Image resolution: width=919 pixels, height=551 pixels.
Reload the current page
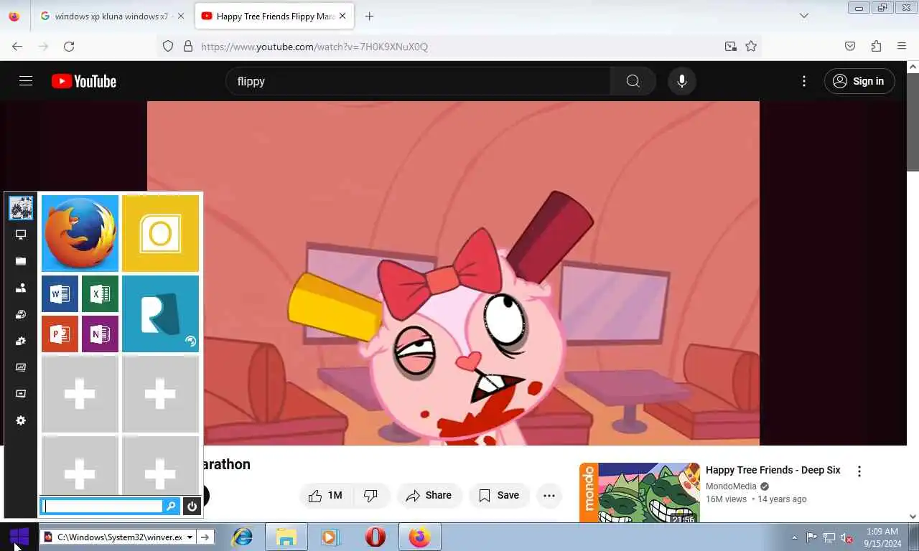point(69,46)
